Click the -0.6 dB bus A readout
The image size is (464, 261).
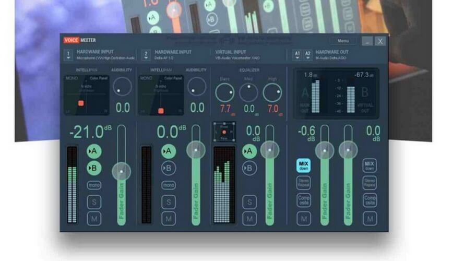(306, 133)
